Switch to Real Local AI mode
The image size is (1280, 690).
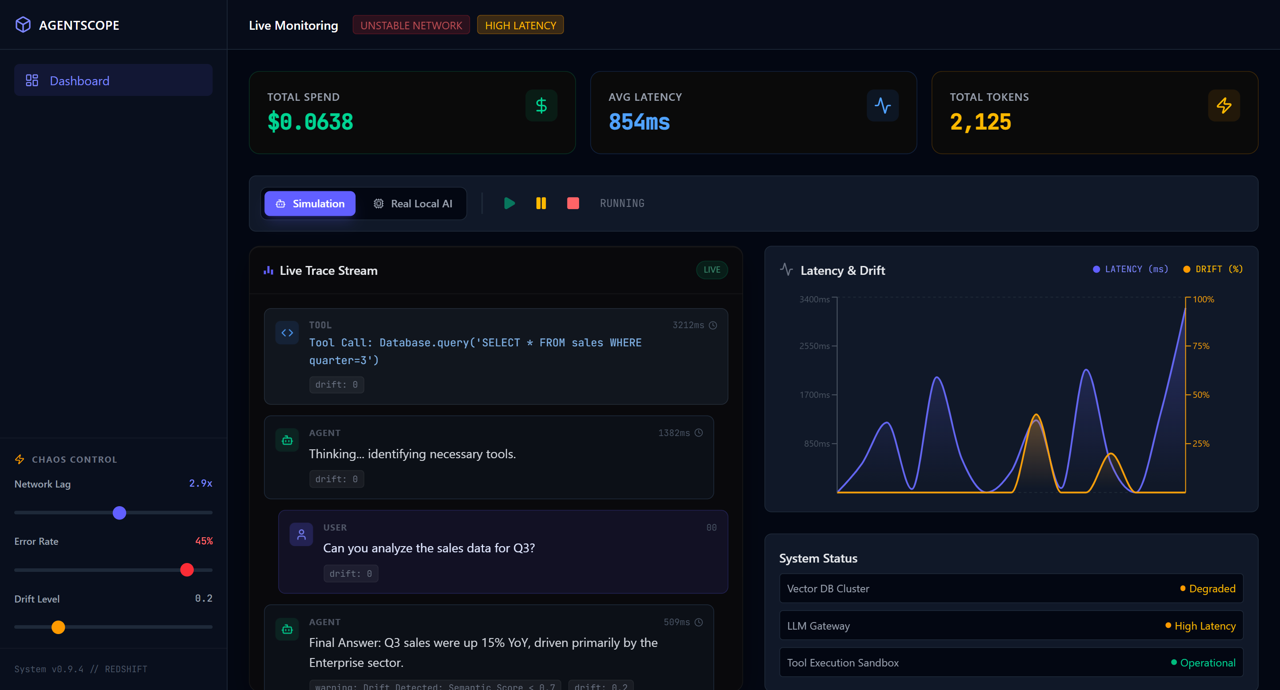tap(412, 203)
